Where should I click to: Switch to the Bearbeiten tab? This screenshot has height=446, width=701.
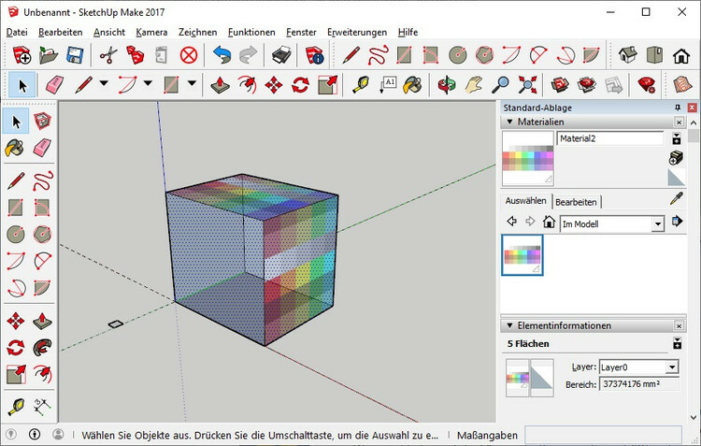tap(576, 201)
